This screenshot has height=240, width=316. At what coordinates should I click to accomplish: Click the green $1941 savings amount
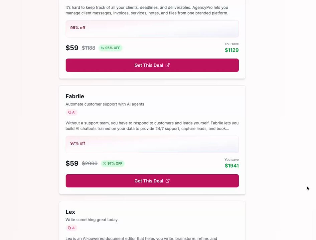point(231,166)
